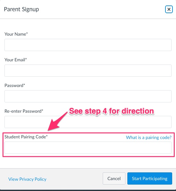Image resolution: width=176 pixels, height=191 pixels.
Task: Click the Parent Signup dialog title
Action: (x=21, y=9)
